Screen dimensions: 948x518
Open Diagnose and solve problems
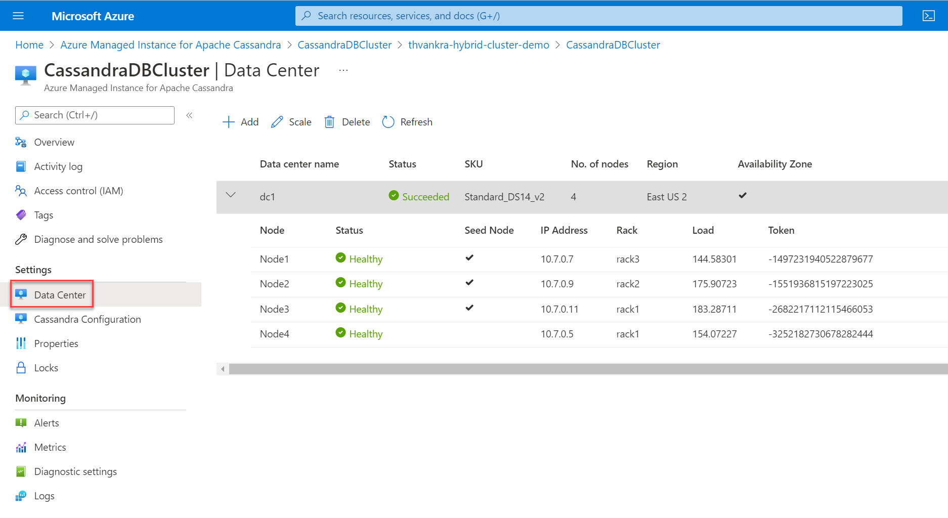tap(98, 239)
